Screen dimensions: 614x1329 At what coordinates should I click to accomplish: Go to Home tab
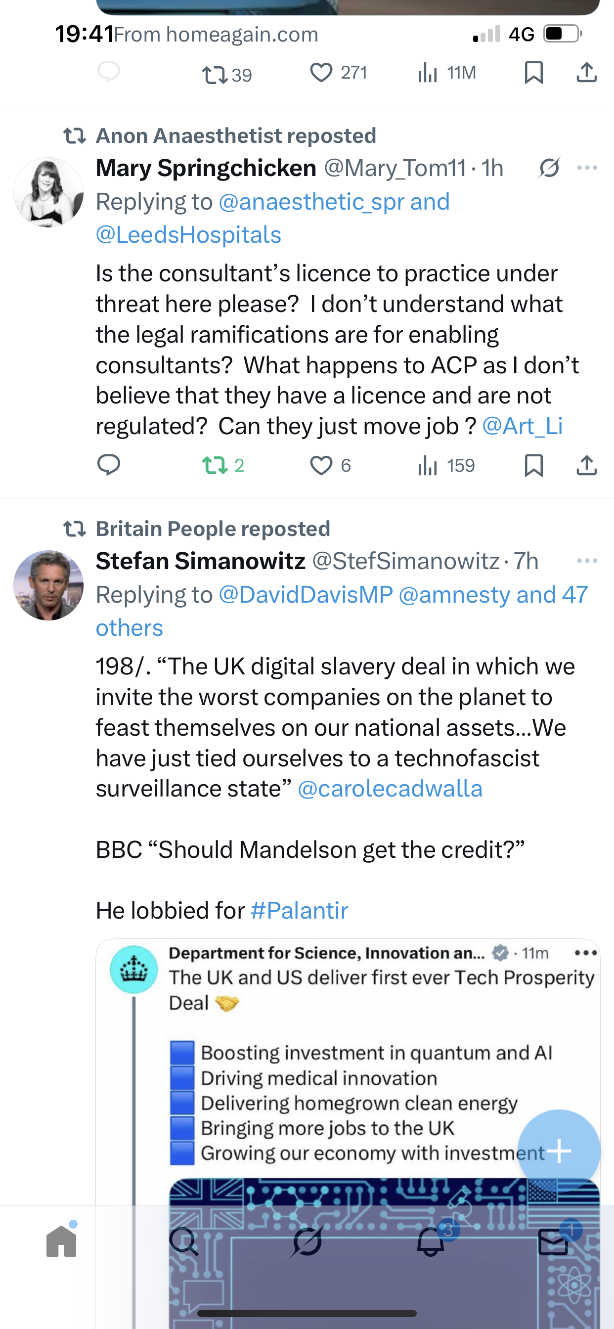(x=61, y=1241)
